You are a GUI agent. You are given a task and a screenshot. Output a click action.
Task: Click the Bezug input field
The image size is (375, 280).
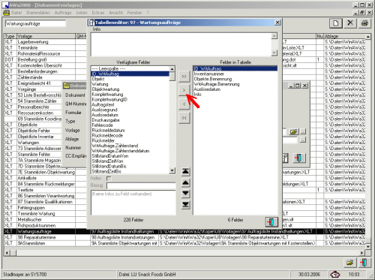[x=141, y=185]
